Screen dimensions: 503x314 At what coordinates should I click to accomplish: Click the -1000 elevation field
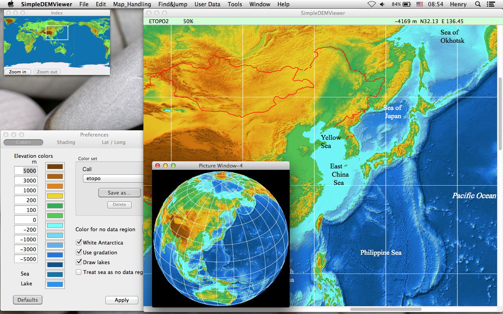tap(26, 239)
